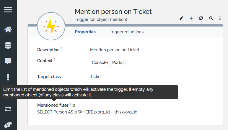This screenshot has height=130, width=228.
Task: Click the exchange arrows sidebar icon
Action: (8, 109)
